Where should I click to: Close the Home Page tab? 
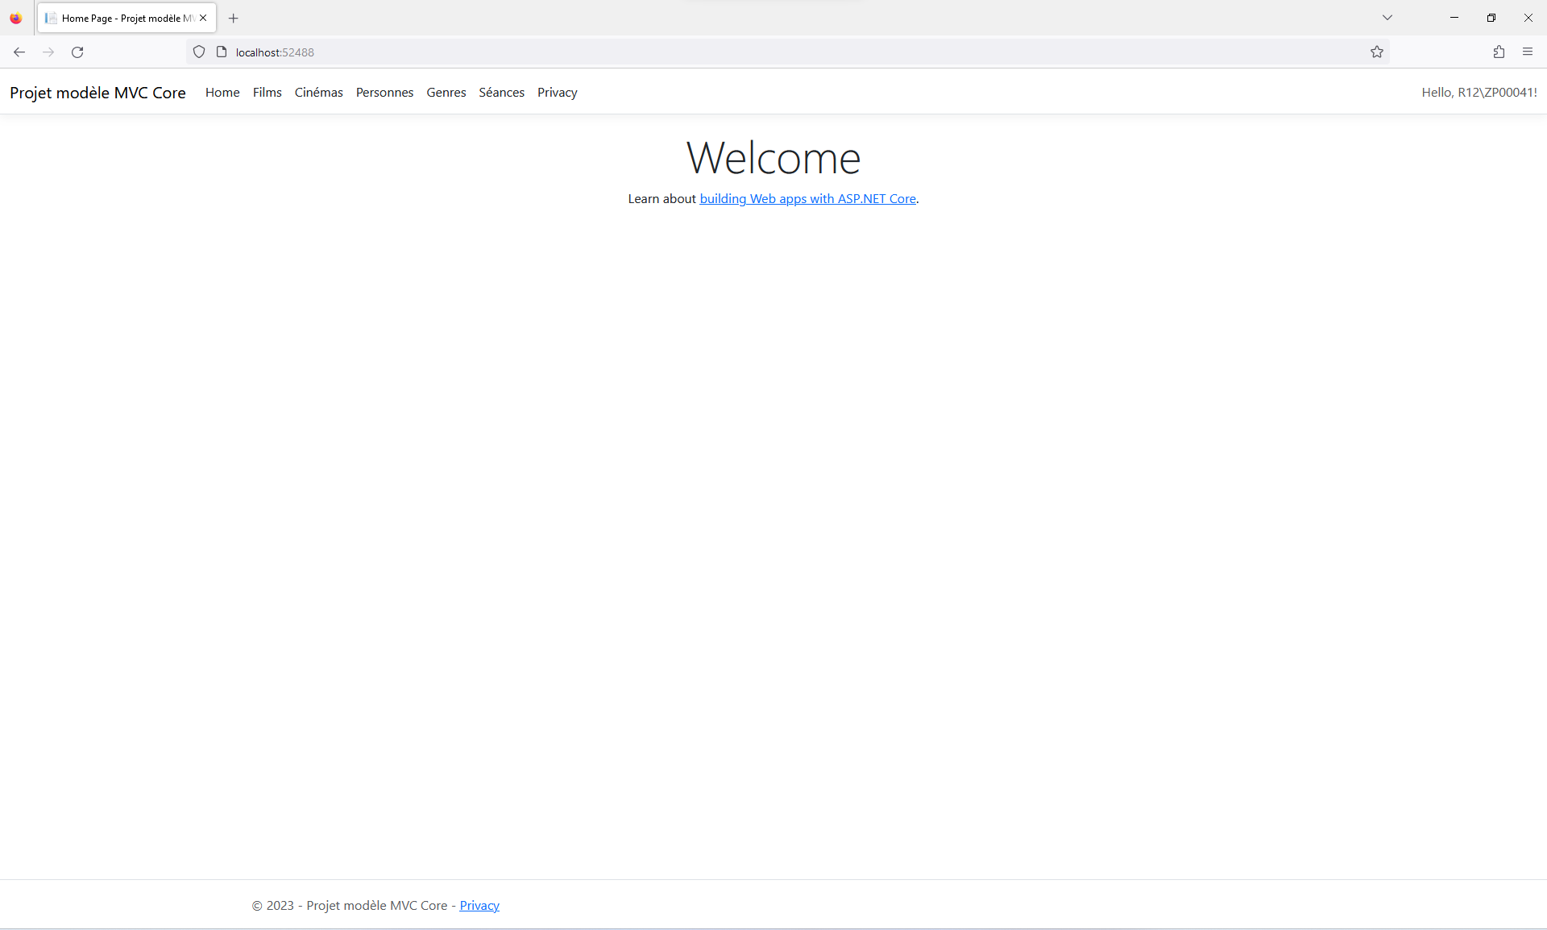click(203, 18)
